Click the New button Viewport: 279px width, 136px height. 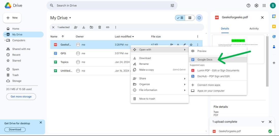12,18
